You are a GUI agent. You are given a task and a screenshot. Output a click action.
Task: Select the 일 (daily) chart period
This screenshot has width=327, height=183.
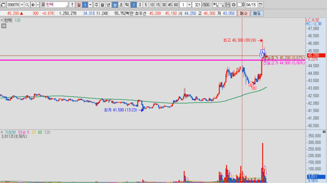pos(79,4)
